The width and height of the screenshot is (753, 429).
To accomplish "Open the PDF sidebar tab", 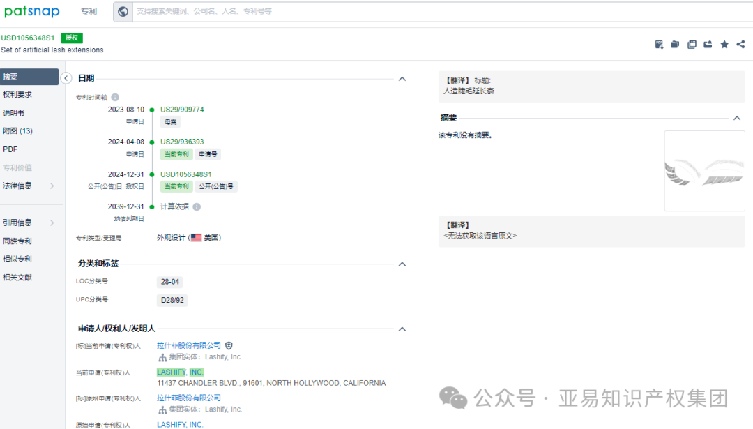I will tap(10, 149).
